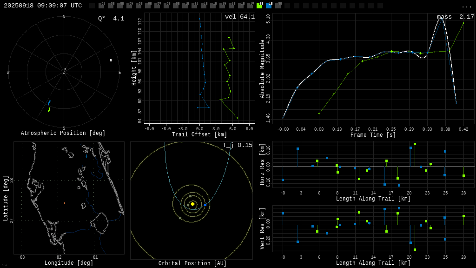The height and width of the screenshot is (268, 476).
Task: Toggle the station 15 box
Action: 231,6
